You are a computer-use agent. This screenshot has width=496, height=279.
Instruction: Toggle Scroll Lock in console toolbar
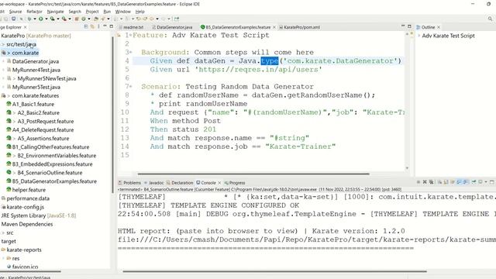point(446,182)
